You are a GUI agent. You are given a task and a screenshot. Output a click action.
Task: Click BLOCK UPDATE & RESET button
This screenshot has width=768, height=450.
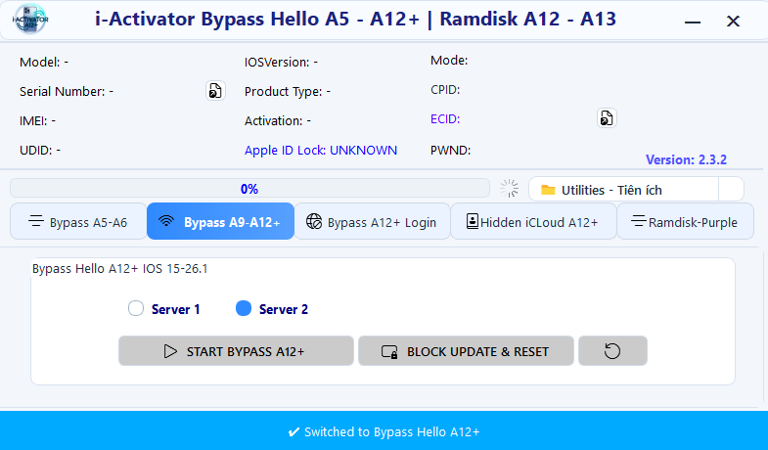pos(466,351)
